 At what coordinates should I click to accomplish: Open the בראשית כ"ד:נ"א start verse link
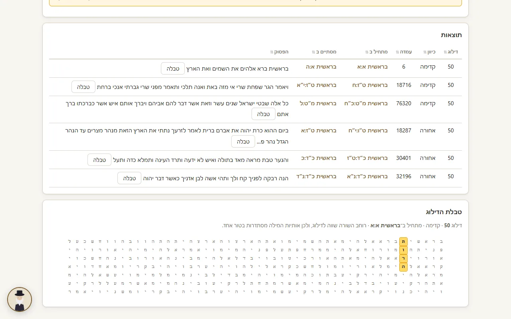point(367,177)
